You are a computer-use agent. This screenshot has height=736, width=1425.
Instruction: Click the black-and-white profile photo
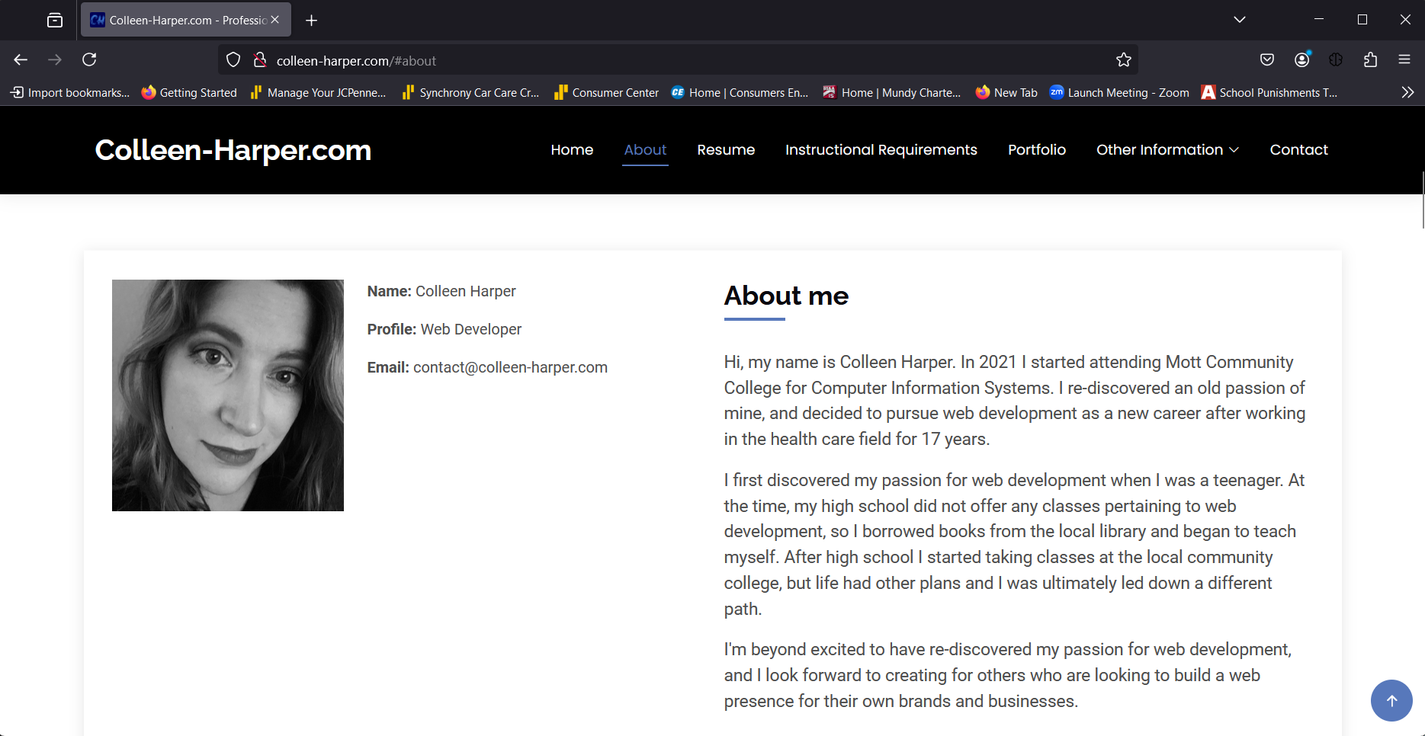click(227, 395)
